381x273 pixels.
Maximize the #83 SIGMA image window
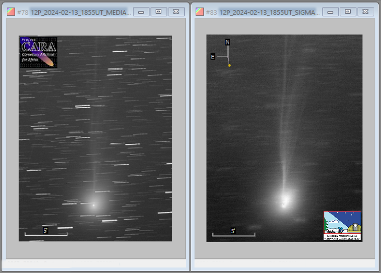[x=349, y=12]
